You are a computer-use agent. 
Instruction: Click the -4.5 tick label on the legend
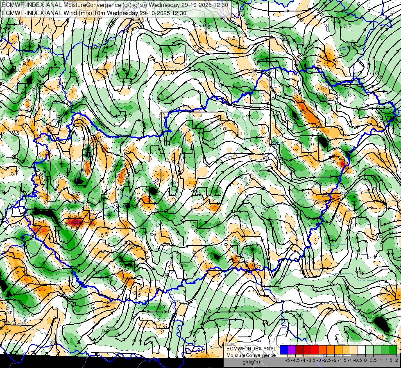296,360
